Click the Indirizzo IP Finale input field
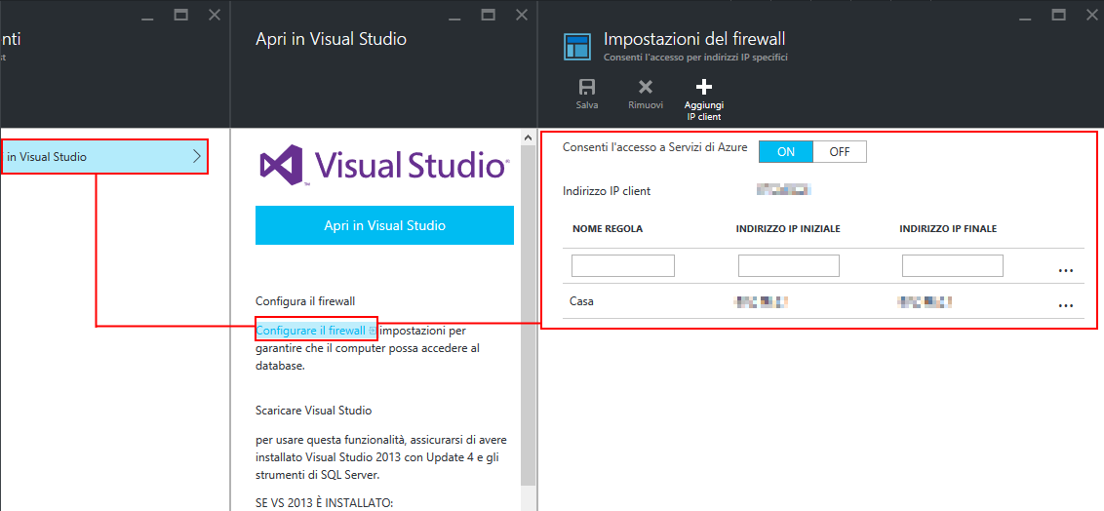Viewport: 1104px width, 511px height. point(953,265)
